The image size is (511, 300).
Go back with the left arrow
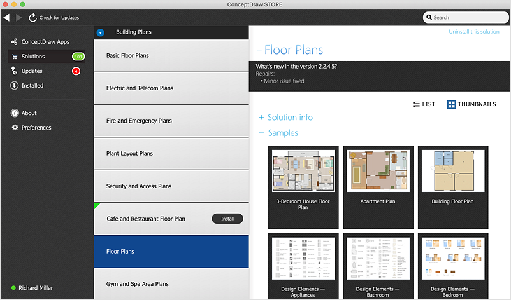tap(6, 18)
